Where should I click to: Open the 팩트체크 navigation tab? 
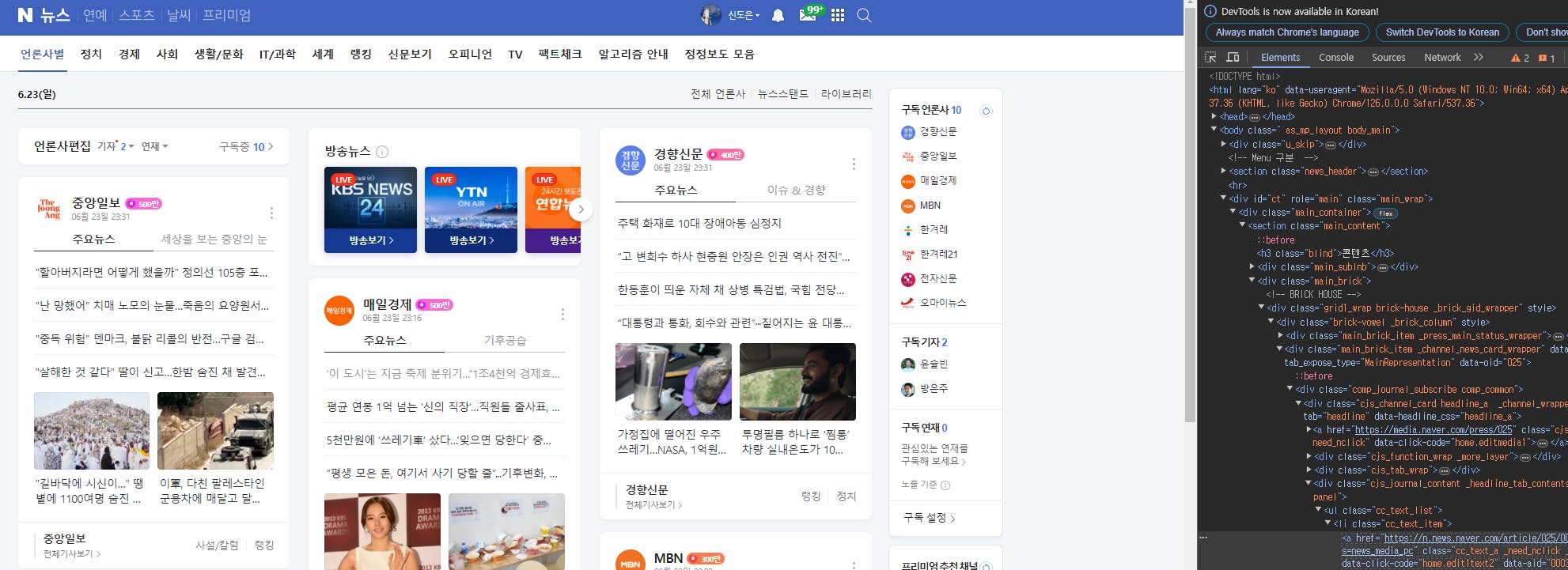click(560, 54)
